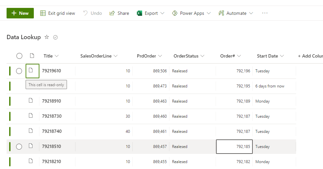Click the Excel Export icon

140,13
